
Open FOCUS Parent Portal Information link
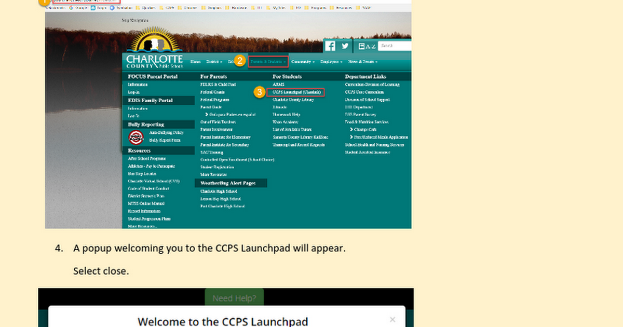(x=138, y=84)
